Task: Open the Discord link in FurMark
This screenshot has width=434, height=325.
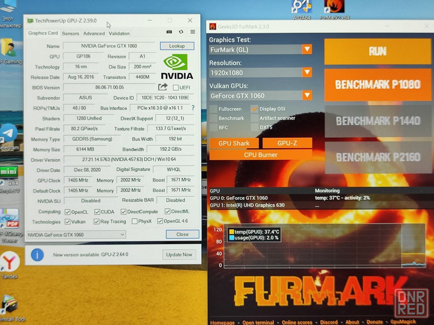Action: pyautogui.click(x=329, y=322)
